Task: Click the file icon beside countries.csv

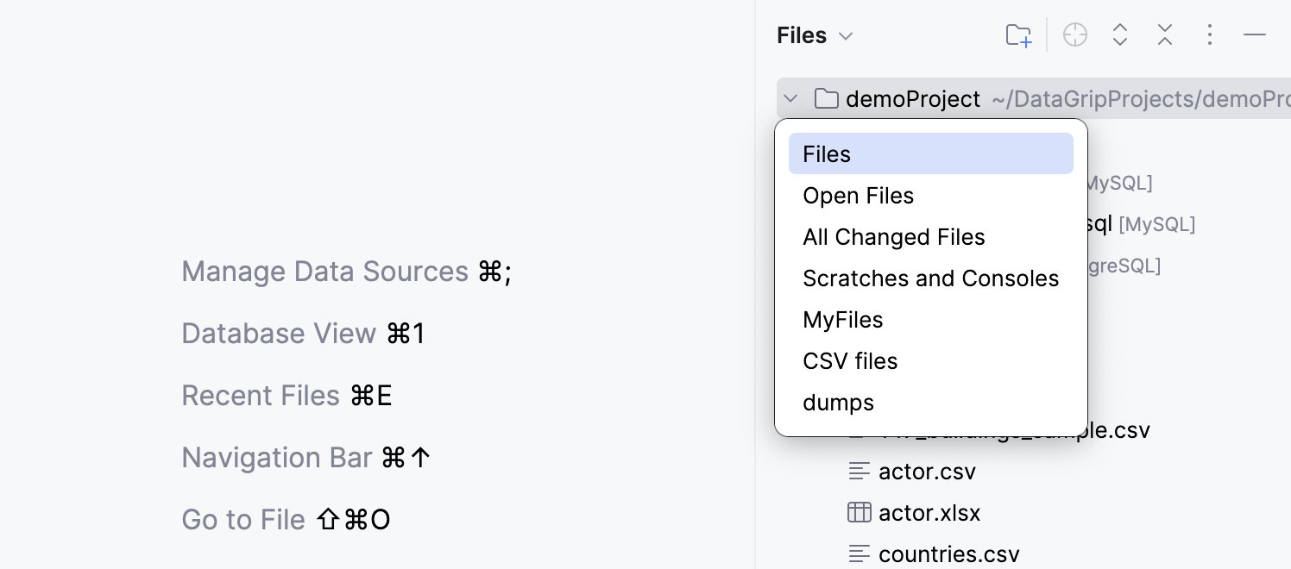Action: tap(859, 553)
